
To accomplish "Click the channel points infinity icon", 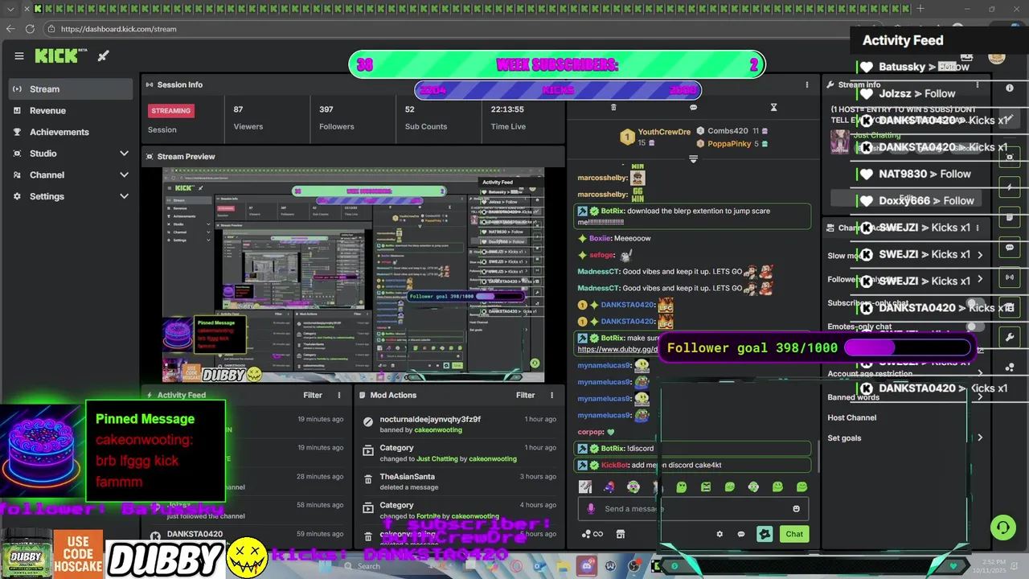I will (592, 534).
